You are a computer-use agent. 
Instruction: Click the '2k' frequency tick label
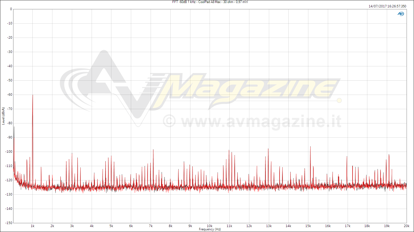click(52, 226)
